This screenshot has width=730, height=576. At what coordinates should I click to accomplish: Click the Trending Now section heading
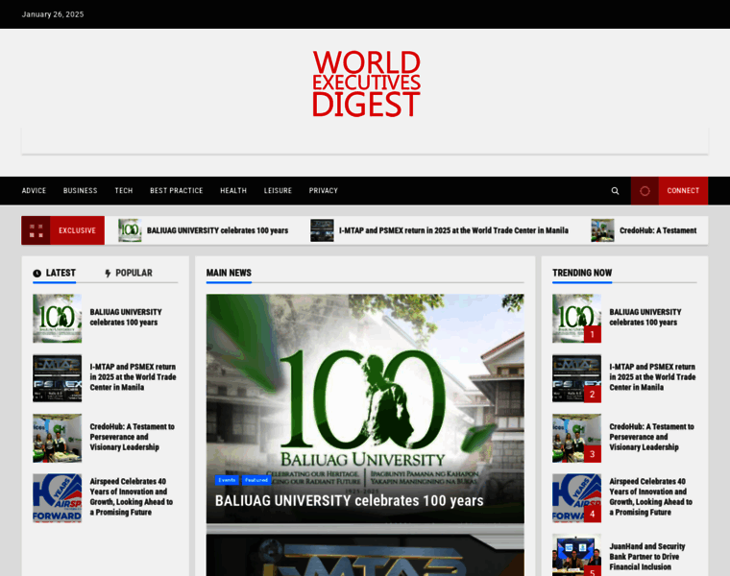(x=582, y=273)
